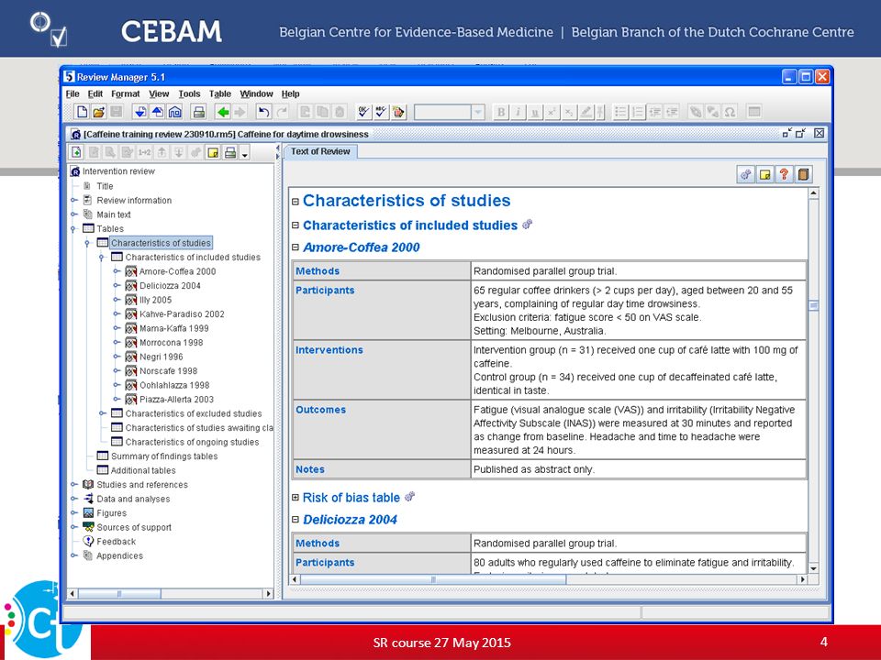Open properties gear icon in content pane
881x660 pixels.
tap(745, 174)
